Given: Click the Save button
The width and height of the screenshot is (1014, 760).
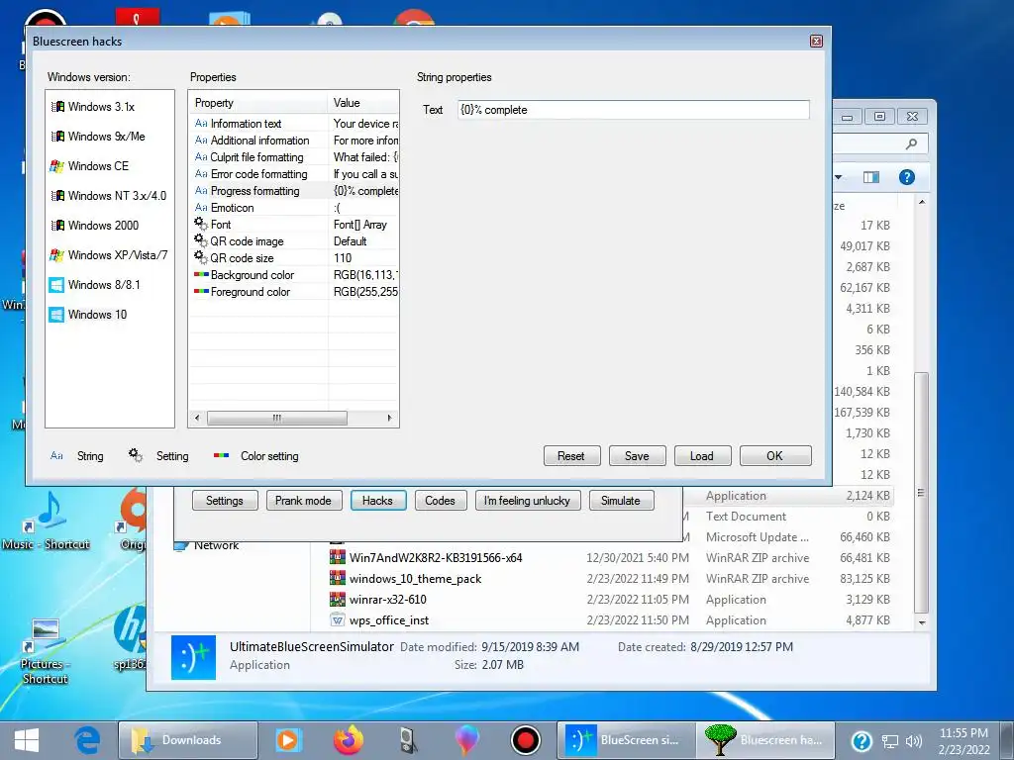Looking at the screenshot, I should (x=637, y=455).
